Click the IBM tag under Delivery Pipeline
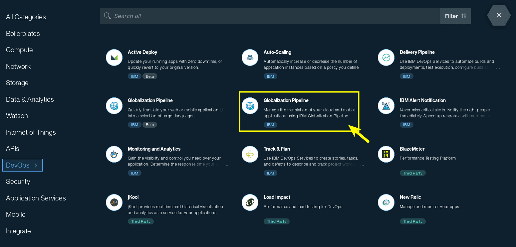 [406, 76]
